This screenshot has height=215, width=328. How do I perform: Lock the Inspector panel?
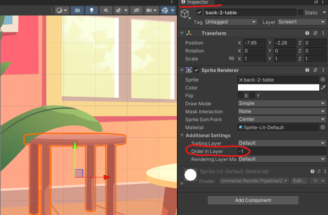pos(316,2)
